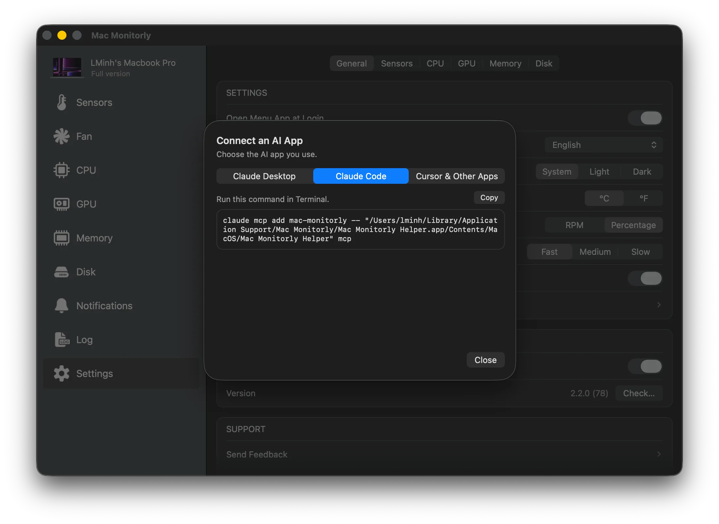Close the Connect an AI App dialog
Image resolution: width=719 pixels, height=524 pixels.
pyautogui.click(x=485, y=360)
